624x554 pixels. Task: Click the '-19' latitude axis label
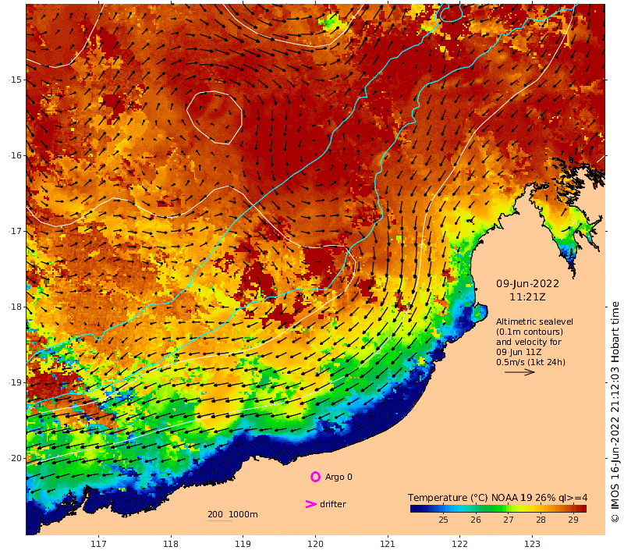tap(16, 382)
